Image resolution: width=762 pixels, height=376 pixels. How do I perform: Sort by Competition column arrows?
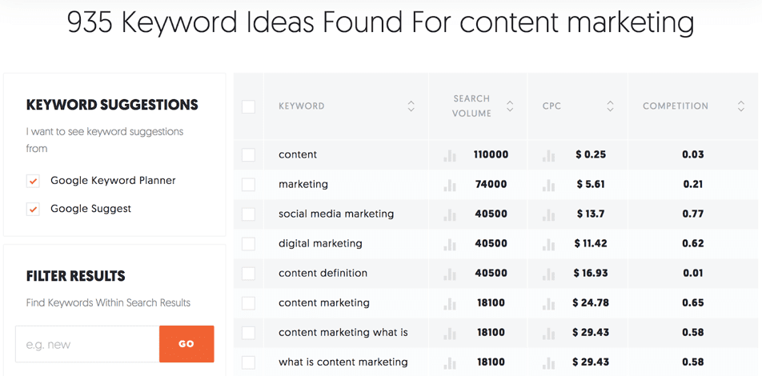(741, 106)
